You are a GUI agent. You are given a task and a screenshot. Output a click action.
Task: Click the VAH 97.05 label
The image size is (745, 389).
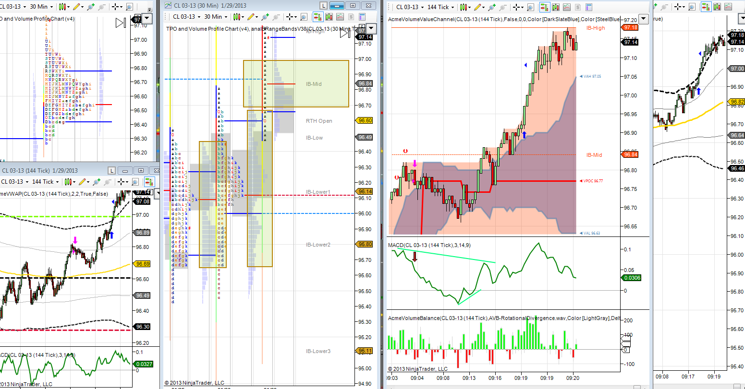590,76
